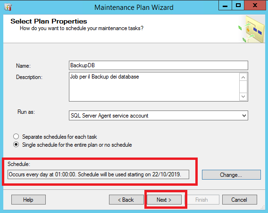Click the Help button
The image size is (268, 213).
coord(28,200)
